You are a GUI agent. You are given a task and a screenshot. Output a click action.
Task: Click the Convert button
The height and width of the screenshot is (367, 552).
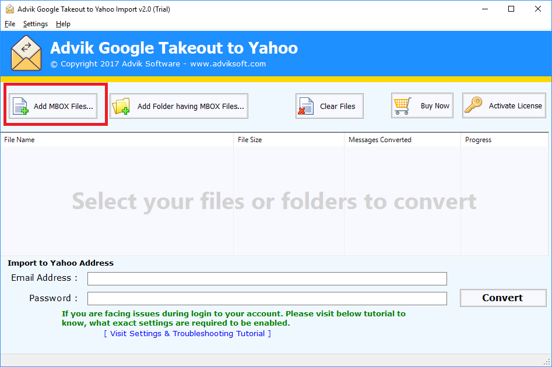click(503, 298)
